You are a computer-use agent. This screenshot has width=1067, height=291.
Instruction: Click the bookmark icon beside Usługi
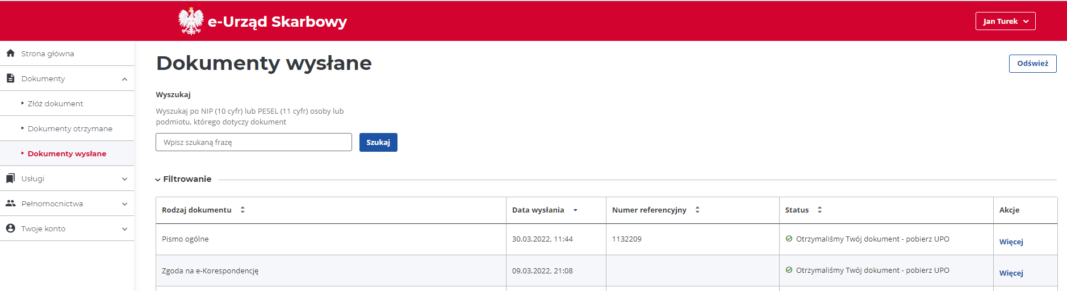(10, 178)
